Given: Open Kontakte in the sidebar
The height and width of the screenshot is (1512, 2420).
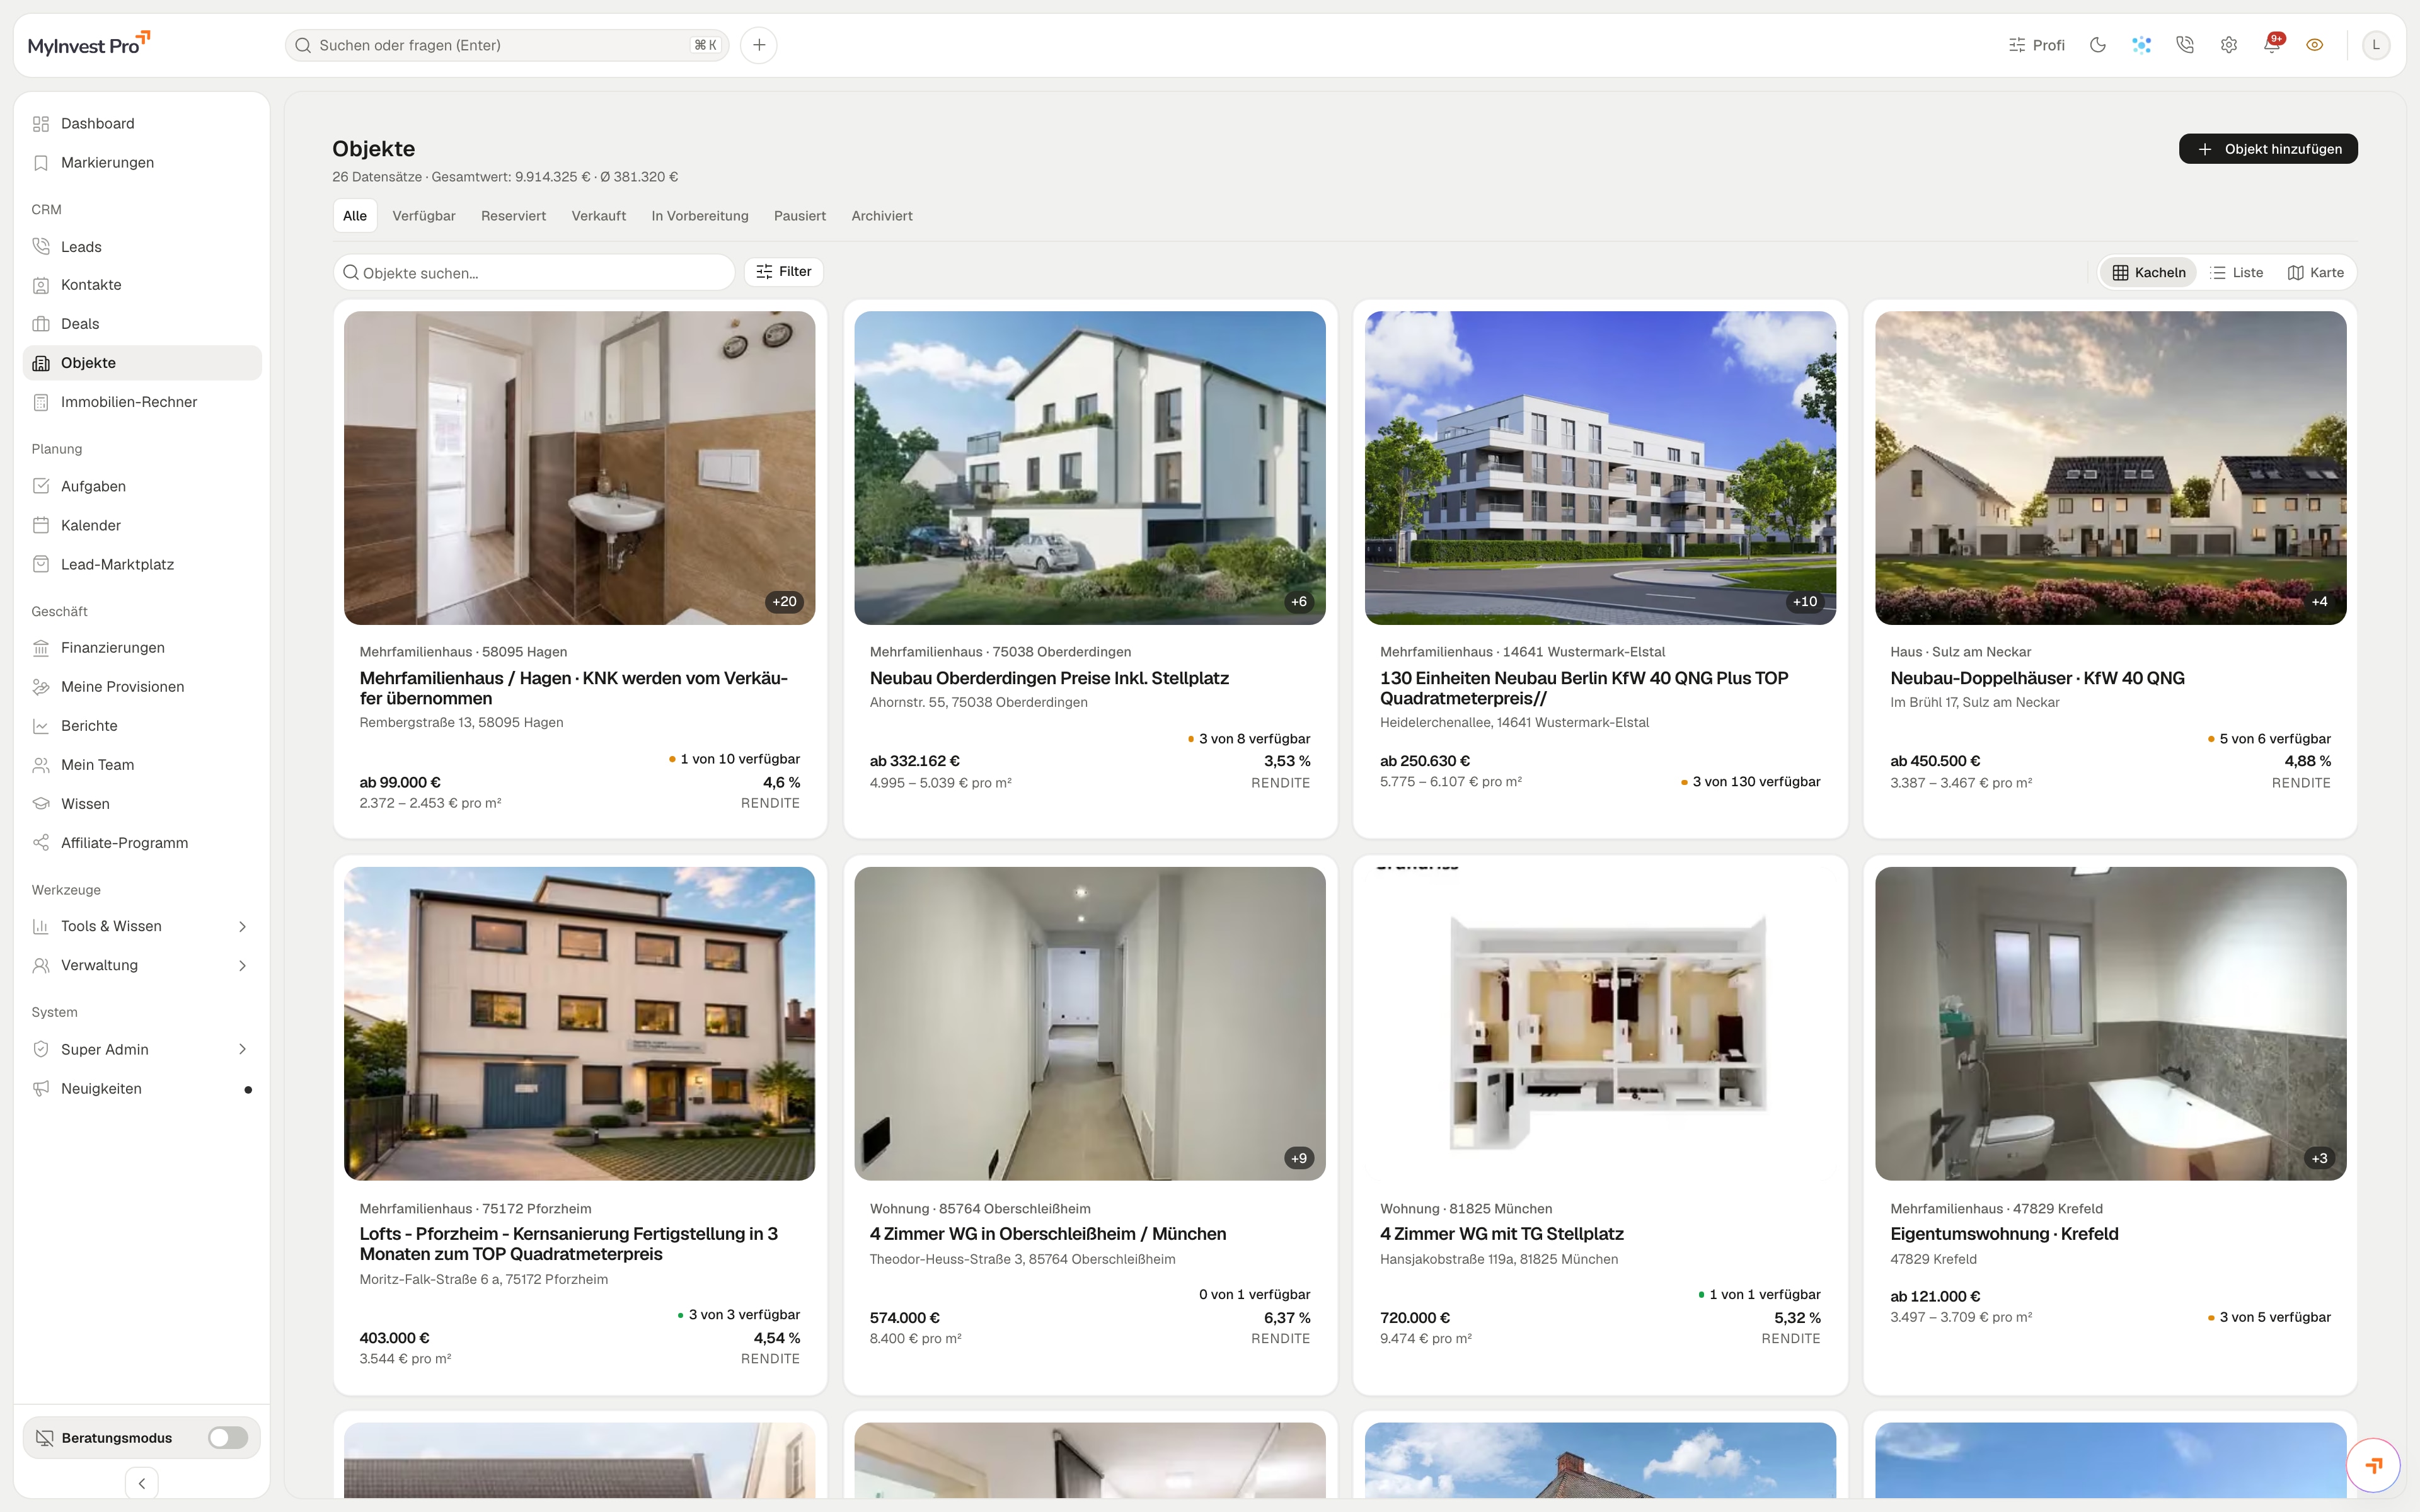Looking at the screenshot, I should coord(142,285).
